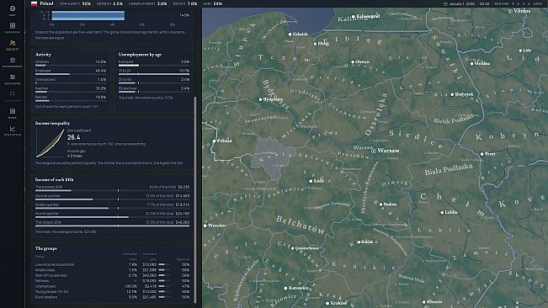This screenshot has height=308, width=548.
Task: Click the Deficit stat in top bar
Action: [x=185, y=4]
